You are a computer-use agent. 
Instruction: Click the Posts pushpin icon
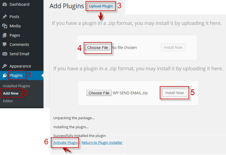coord(5,17)
